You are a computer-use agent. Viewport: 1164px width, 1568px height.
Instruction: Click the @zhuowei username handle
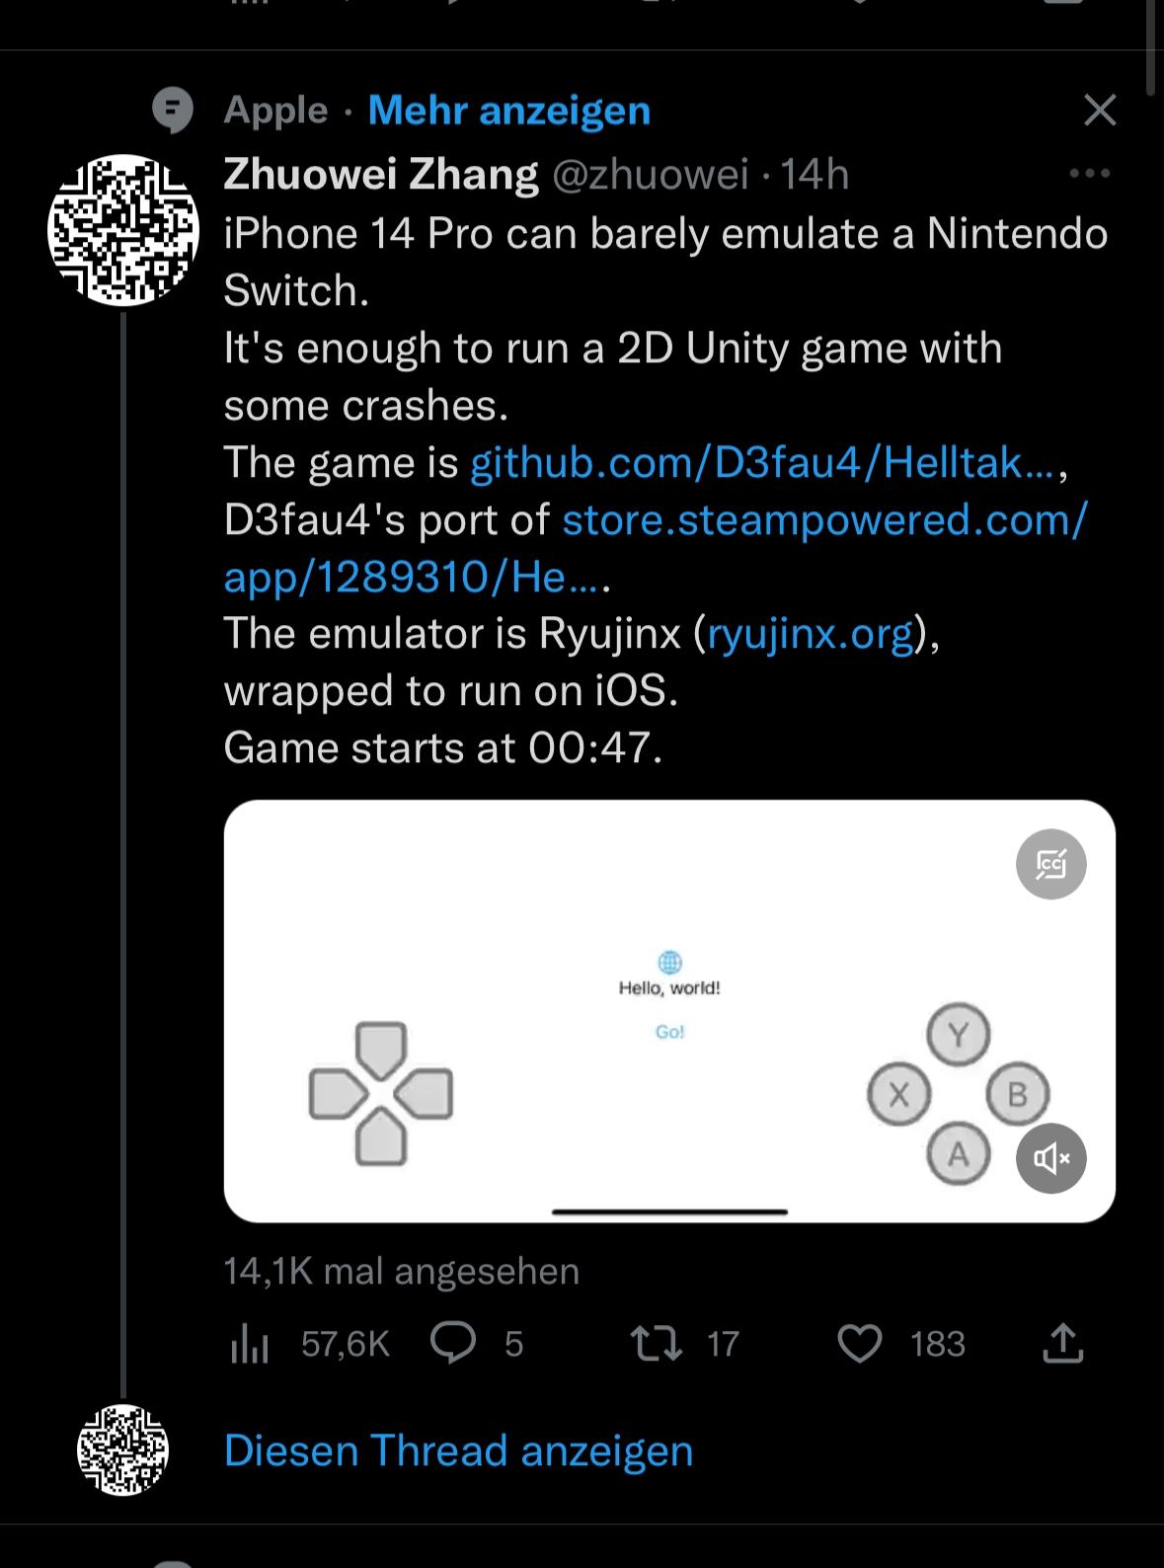650,175
